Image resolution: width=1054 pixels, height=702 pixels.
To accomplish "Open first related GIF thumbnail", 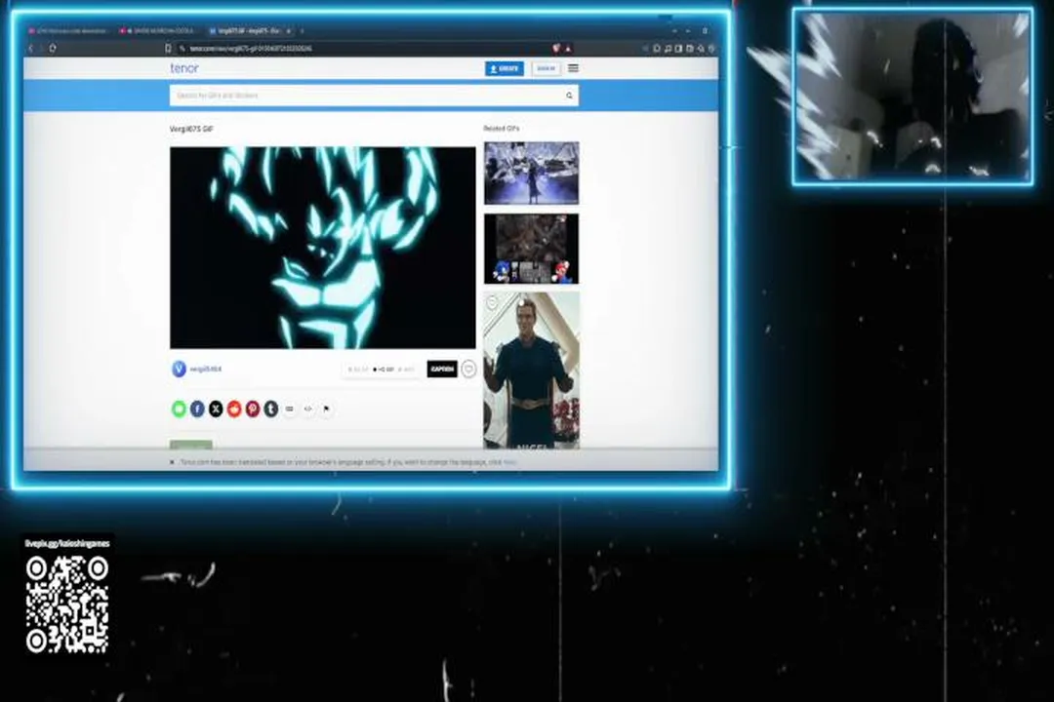I will (x=531, y=173).
